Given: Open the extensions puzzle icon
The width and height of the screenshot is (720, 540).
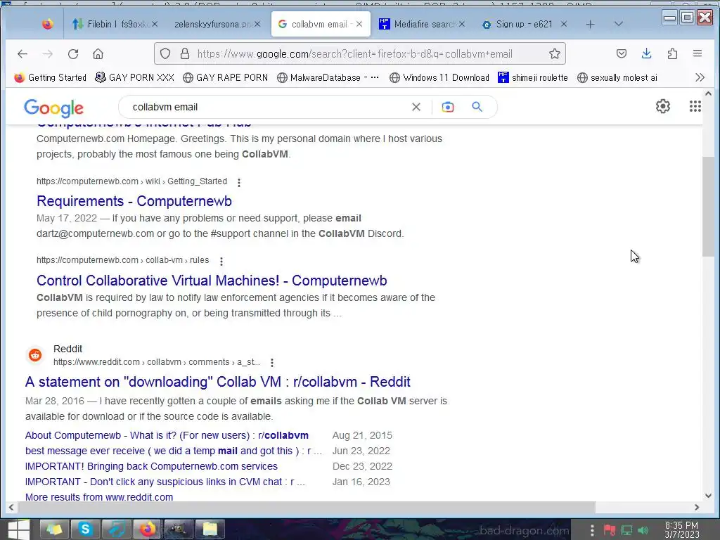Looking at the screenshot, I should coord(672,53).
